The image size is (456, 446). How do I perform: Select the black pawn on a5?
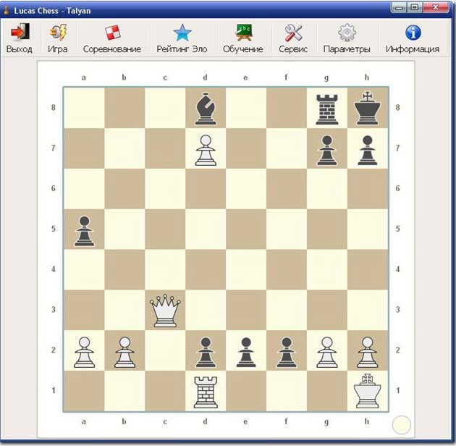85,231
